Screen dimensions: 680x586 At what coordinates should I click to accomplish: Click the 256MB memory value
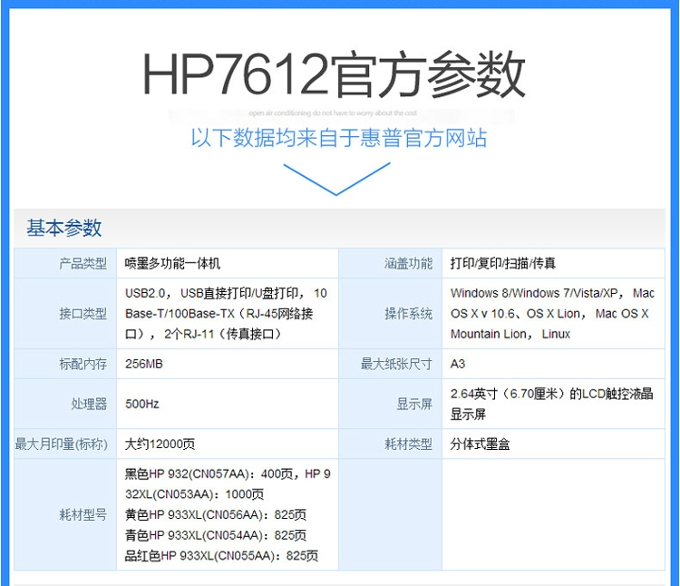click(144, 364)
